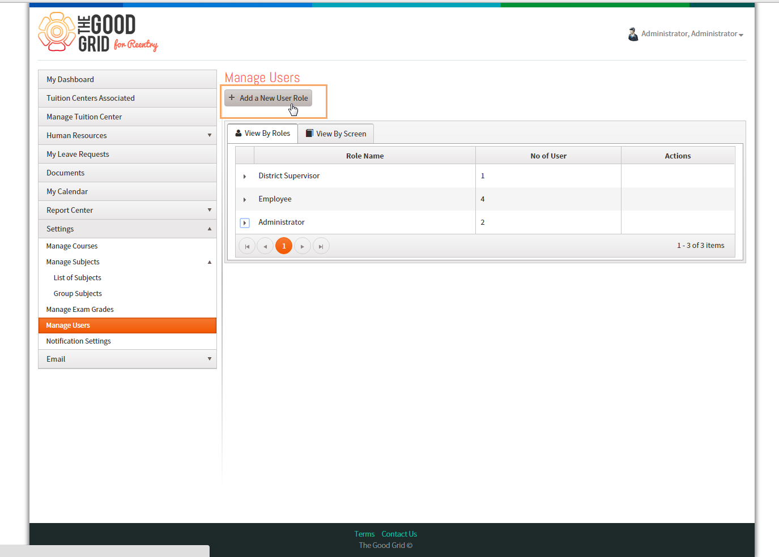Expand the Report Center arrow
Image resolution: width=779 pixels, height=557 pixels.
(x=210, y=210)
